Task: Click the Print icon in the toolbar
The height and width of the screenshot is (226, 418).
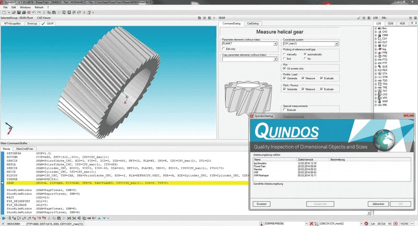Action: coord(24,12)
